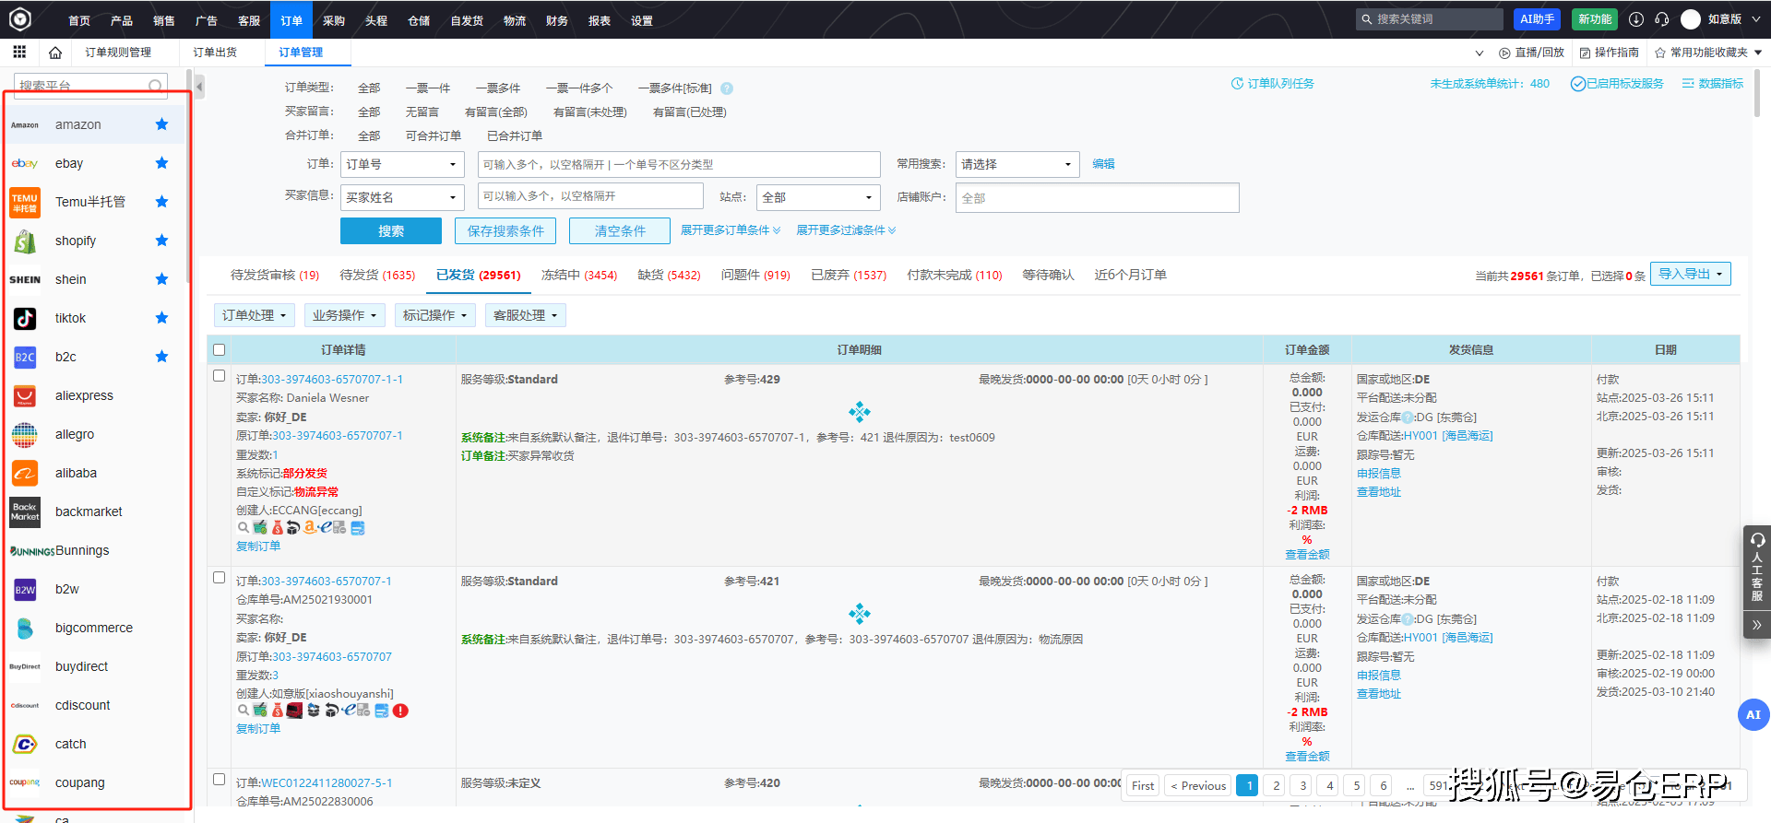Check order 303-3974603-6570707-1-1 checkbox
The width and height of the screenshot is (1771, 823).
219,375
